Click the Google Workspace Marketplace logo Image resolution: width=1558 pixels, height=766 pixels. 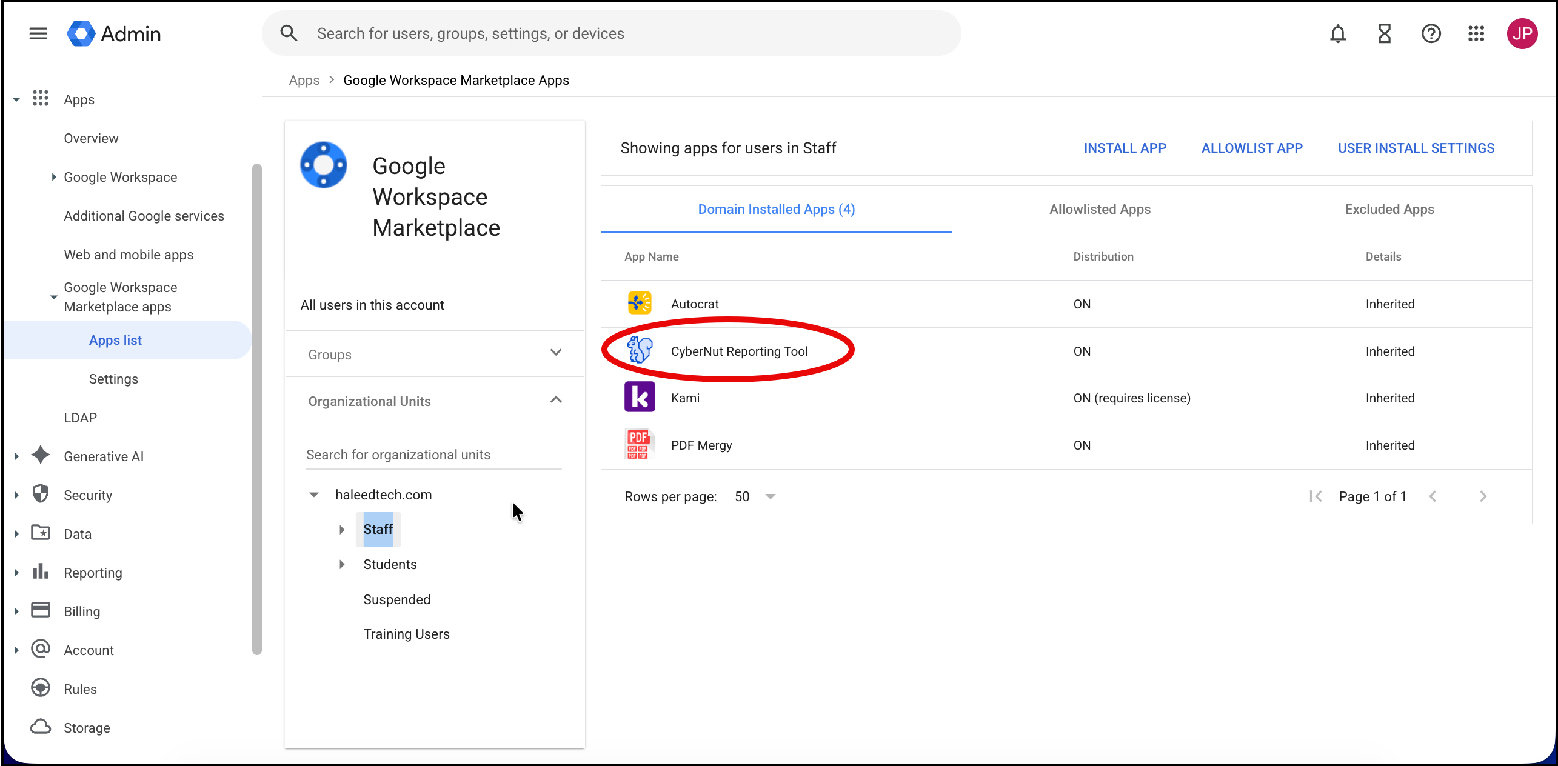tap(324, 165)
